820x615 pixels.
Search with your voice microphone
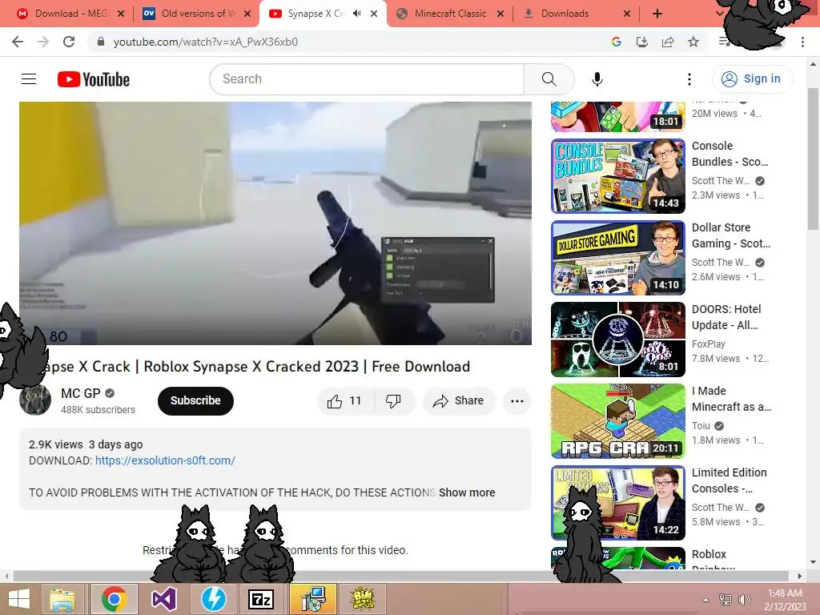click(597, 79)
